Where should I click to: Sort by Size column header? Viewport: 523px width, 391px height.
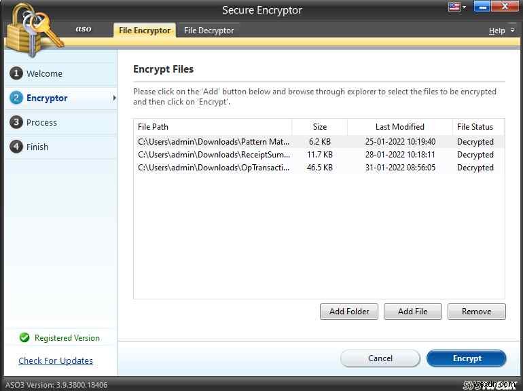pyautogui.click(x=319, y=127)
